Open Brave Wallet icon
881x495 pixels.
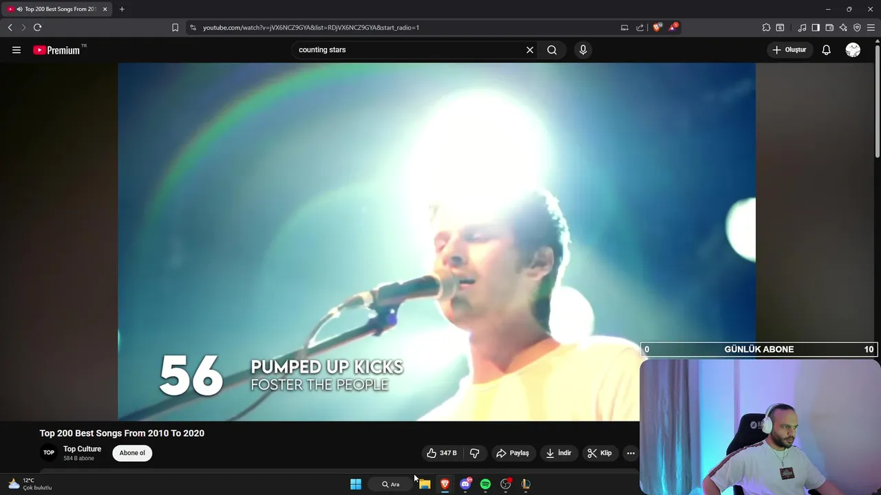coord(829,27)
